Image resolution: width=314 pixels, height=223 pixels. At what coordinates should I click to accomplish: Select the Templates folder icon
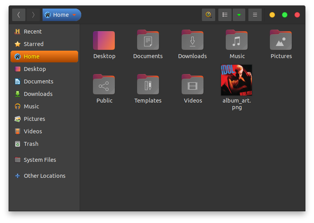[x=148, y=84]
